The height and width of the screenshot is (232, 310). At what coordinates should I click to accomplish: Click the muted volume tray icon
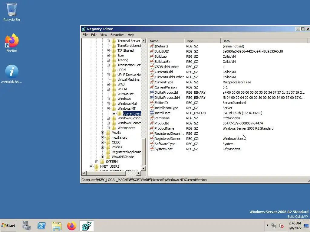pyautogui.click(x=281, y=225)
